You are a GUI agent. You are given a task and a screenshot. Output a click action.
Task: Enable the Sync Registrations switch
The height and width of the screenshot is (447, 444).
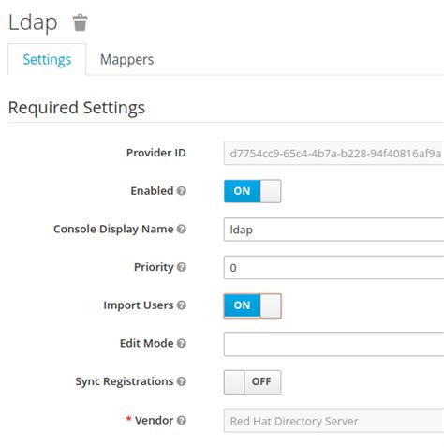click(x=252, y=381)
